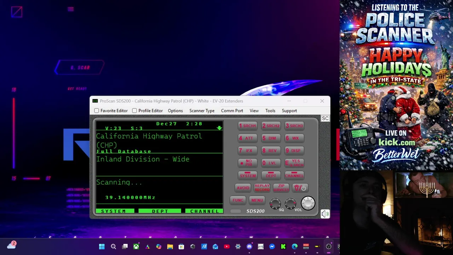Open Microsoft Edge from taskbar

(294, 246)
